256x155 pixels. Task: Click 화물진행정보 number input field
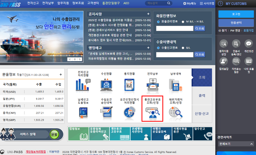(175, 28)
